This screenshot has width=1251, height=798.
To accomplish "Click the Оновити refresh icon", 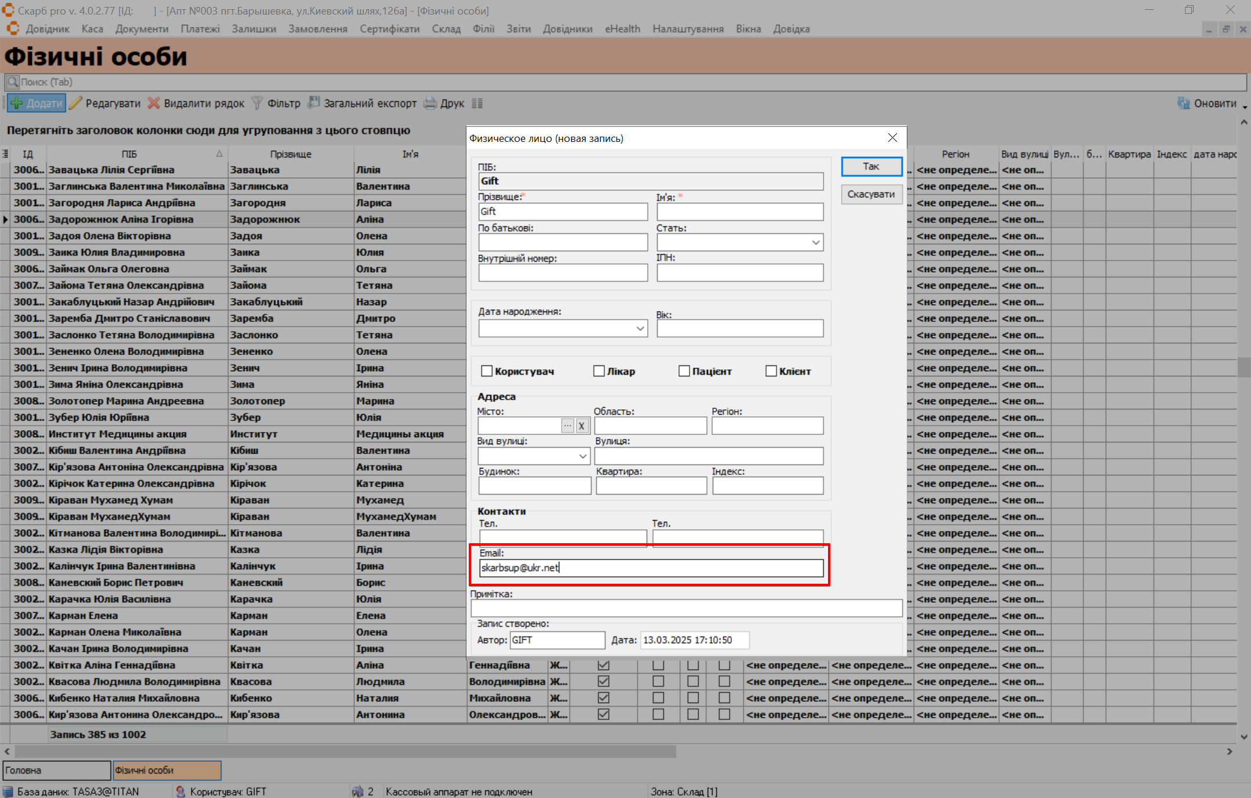I will point(1183,103).
